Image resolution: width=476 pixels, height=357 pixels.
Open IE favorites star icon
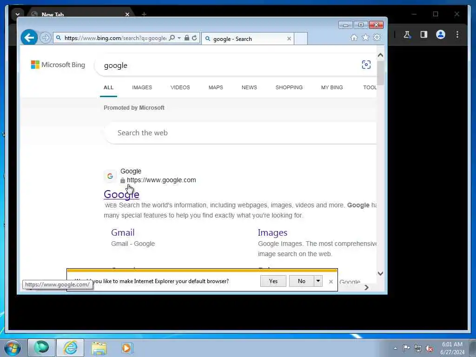tap(366, 38)
